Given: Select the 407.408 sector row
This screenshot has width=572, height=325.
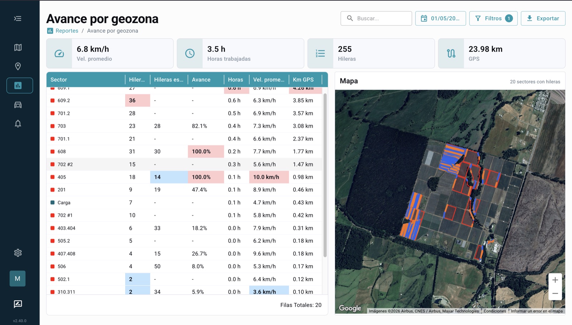Looking at the screenshot, I should [x=184, y=254].
